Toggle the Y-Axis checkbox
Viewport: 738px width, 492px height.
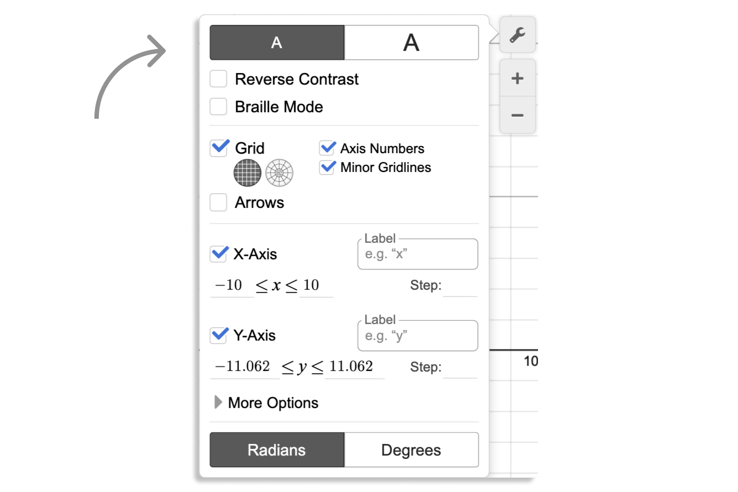[x=219, y=336]
